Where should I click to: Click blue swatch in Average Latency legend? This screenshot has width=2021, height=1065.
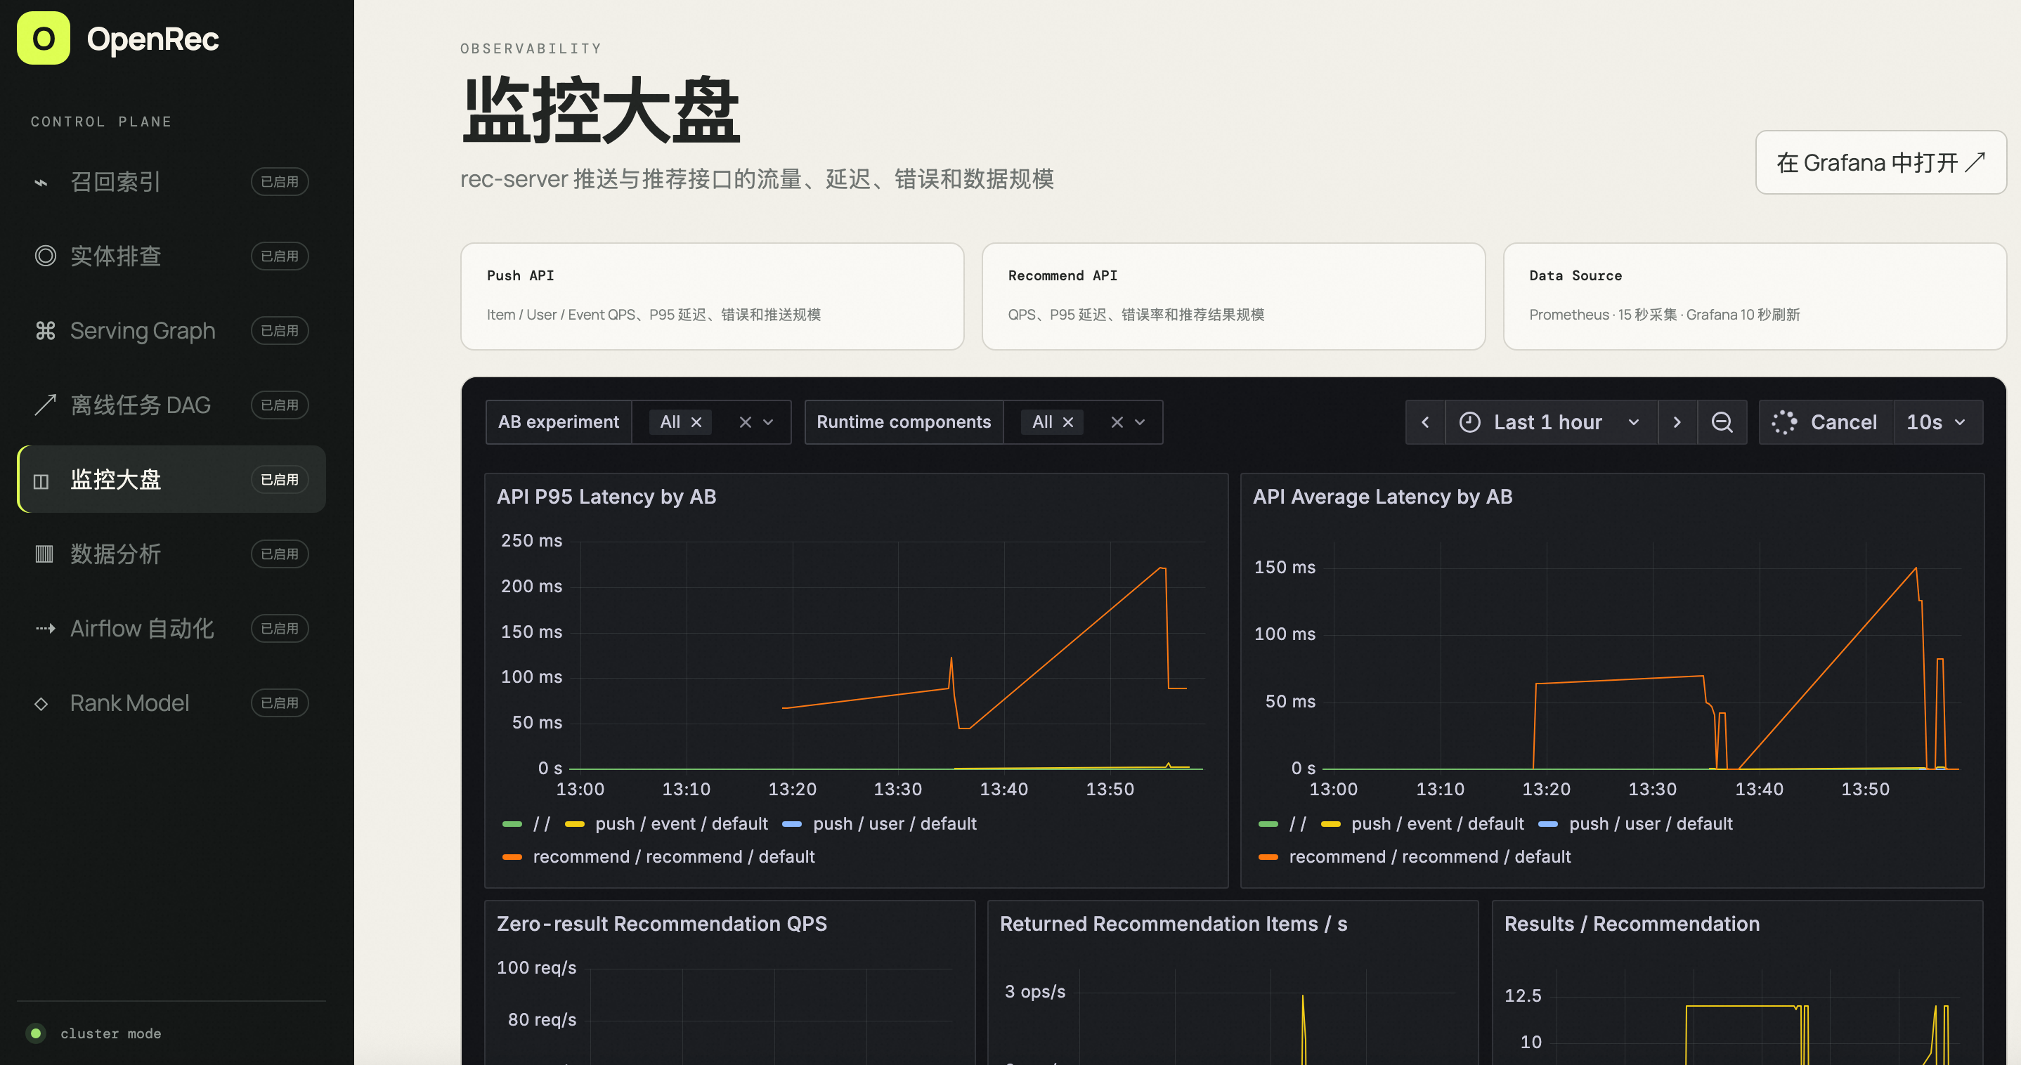[x=1548, y=823]
